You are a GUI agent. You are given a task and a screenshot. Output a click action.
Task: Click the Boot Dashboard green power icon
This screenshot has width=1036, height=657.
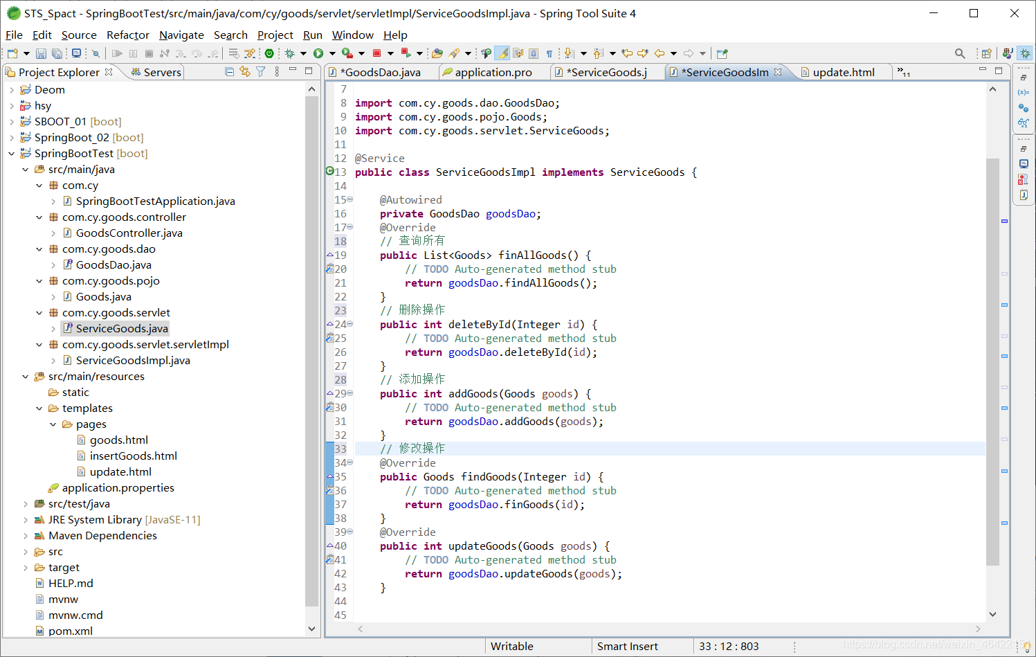click(269, 53)
